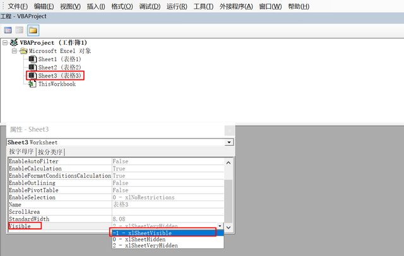Click the 工程 - VBAProject panel title
The height and width of the screenshot is (256, 404).
coord(23,16)
